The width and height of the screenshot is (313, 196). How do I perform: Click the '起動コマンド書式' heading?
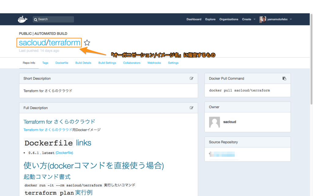coord(47,177)
